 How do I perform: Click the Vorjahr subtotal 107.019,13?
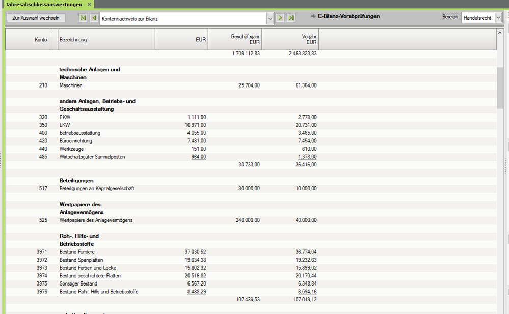tap(305, 299)
